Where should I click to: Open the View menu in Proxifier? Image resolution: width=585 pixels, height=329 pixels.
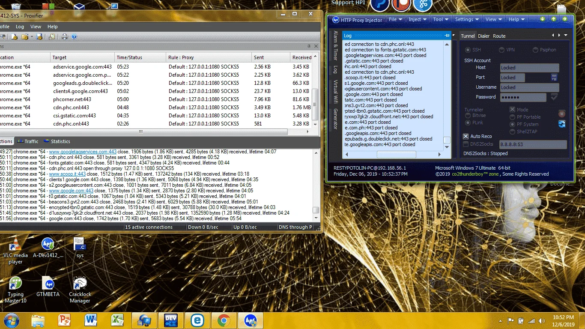point(36,27)
